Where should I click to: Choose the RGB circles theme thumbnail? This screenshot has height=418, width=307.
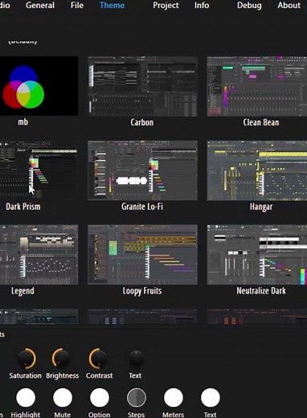(39, 86)
